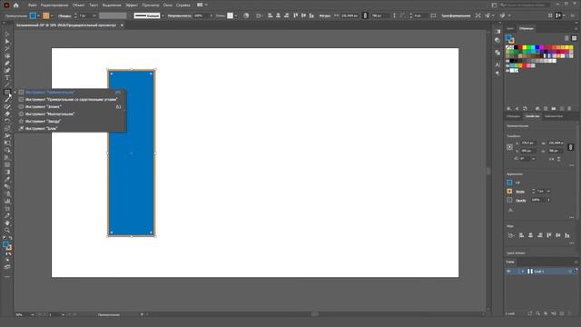Open the Object menu (Объект)
The width and height of the screenshot is (581, 327).
(x=78, y=5)
